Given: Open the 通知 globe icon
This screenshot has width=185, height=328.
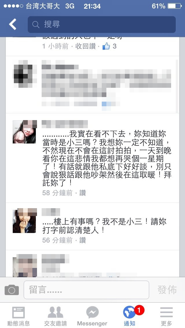Looking at the screenshot, I should point(129,312).
